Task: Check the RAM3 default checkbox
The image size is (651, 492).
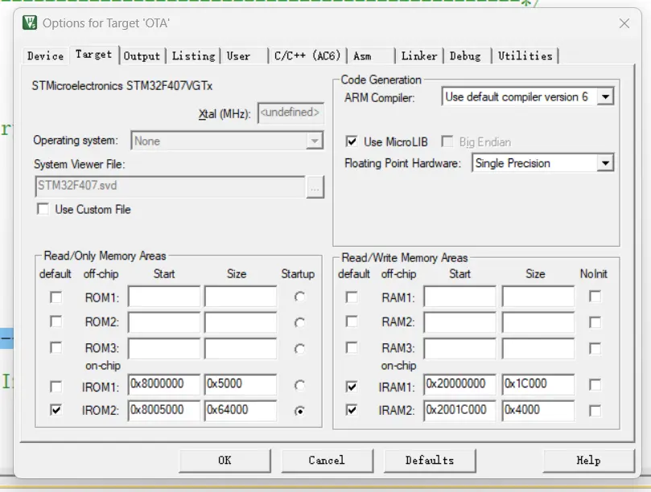Action: [352, 347]
